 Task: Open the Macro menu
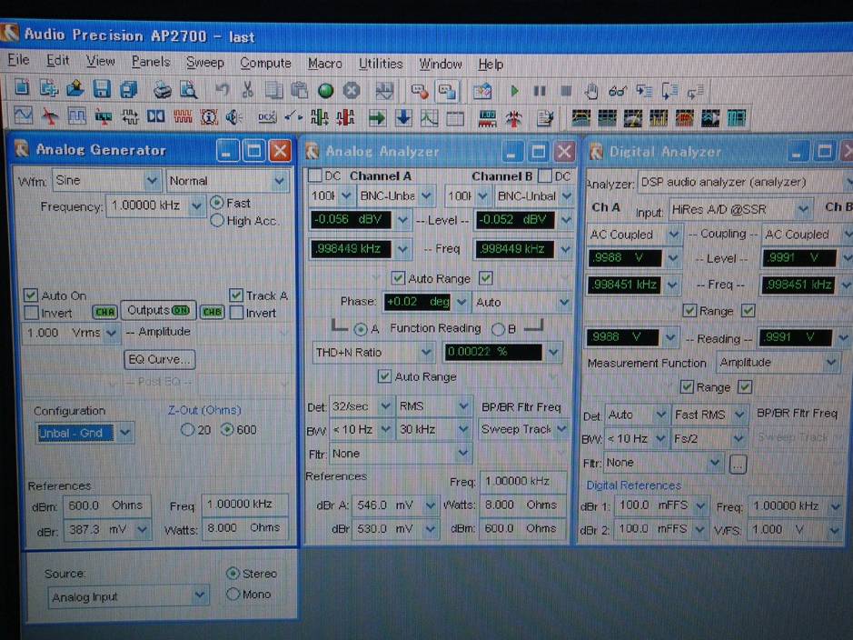(325, 63)
